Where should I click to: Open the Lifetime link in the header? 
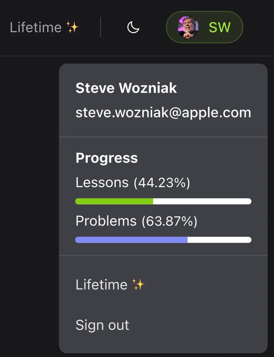pyautogui.click(x=36, y=27)
